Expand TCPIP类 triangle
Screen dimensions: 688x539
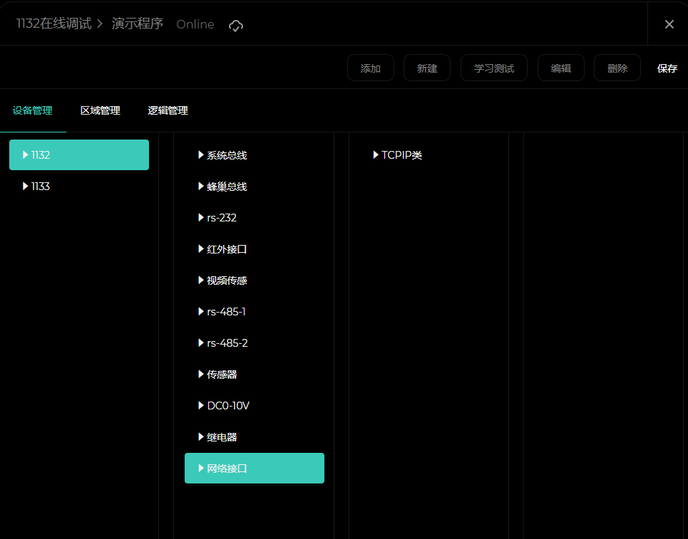pos(376,155)
